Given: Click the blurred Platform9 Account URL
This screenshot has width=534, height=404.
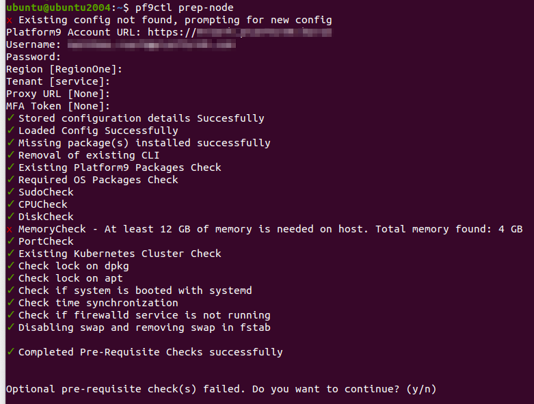Looking at the screenshot, I should pos(264,32).
